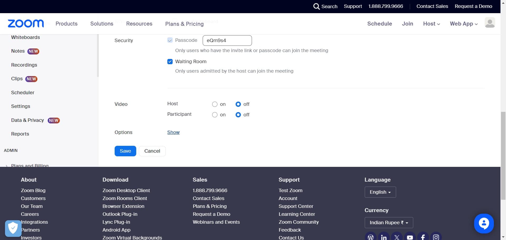Open the Resources menu
This screenshot has height=240, width=506.
click(x=139, y=24)
